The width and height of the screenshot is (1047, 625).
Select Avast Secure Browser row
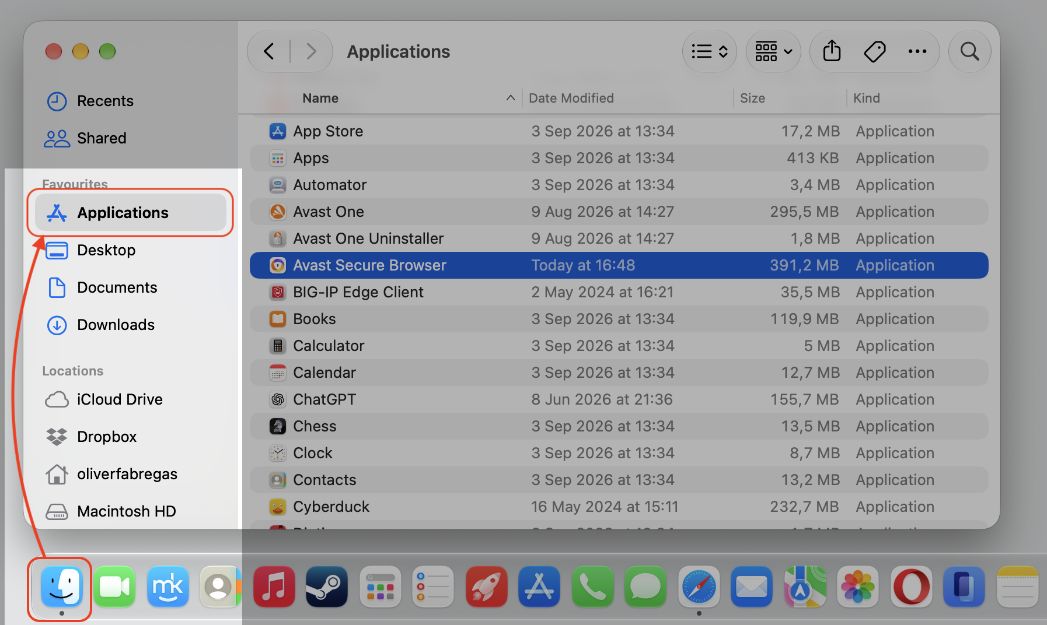click(x=619, y=265)
